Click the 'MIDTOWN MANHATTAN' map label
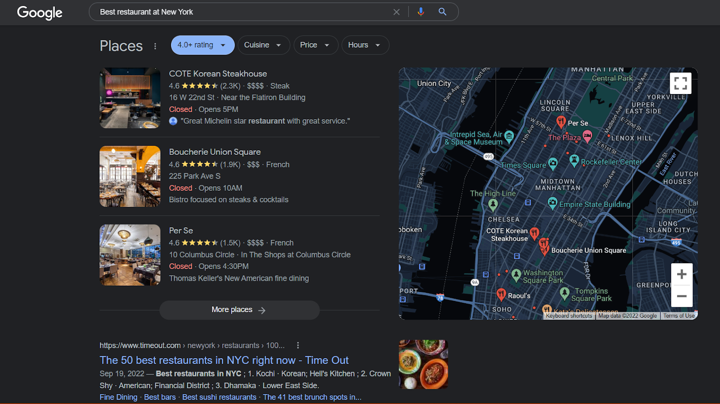Viewport: 720px width, 404px height. coord(558,184)
